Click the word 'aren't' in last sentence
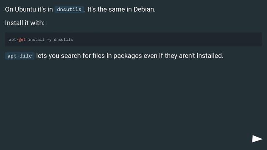 pos(187,55)
